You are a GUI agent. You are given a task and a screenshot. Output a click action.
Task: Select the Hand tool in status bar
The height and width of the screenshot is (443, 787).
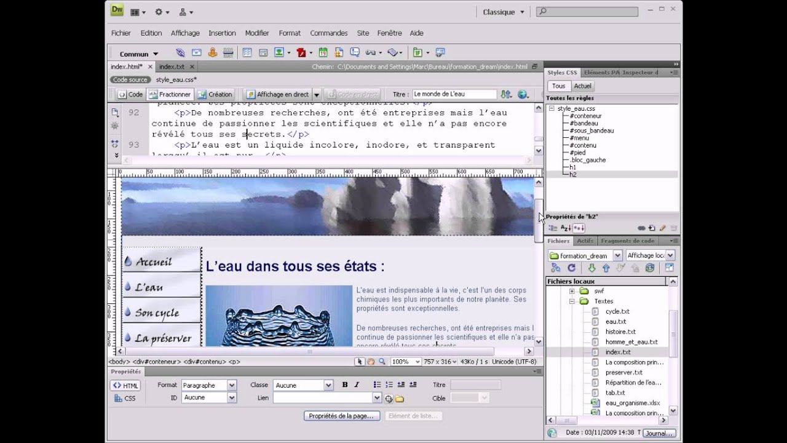(x=371, y=362)
